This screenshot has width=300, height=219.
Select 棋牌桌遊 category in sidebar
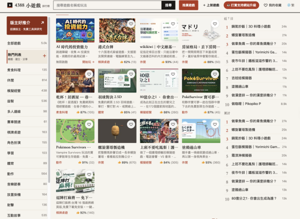27,132
